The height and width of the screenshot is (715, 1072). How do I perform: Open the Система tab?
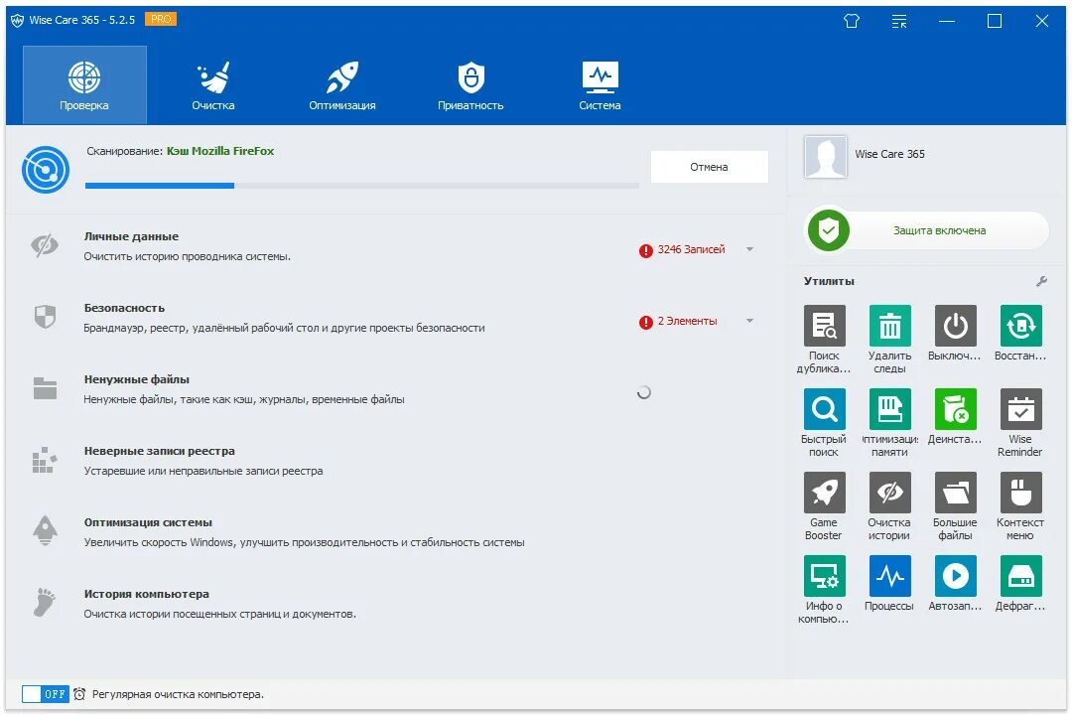(600, 84)
